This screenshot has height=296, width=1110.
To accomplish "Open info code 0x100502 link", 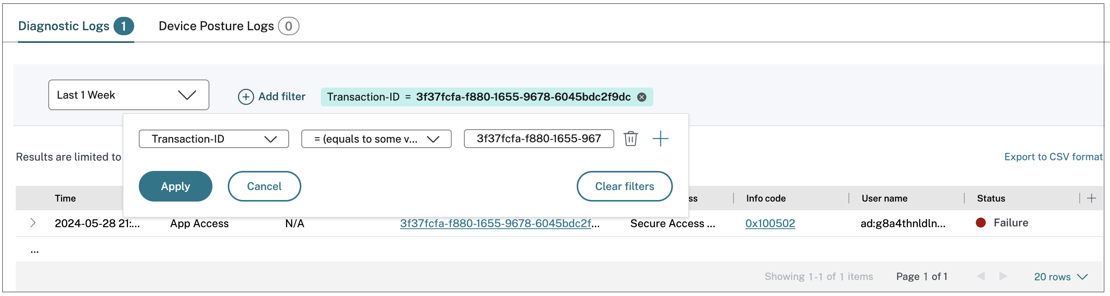I will point(770,223).
